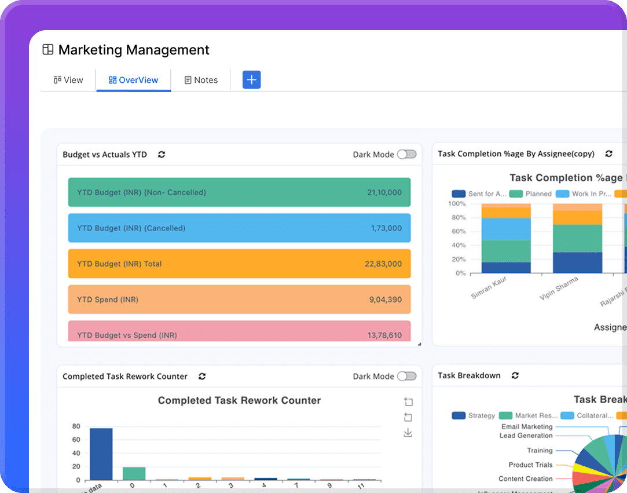Select the Notes tab
Image resolution: width=627 pixels, height=493 pixels.
[x=201, y=80]
